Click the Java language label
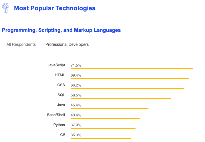Screen dimensions: 205x142 tap(61, 105)
